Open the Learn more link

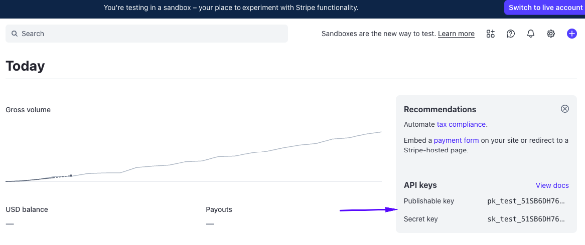(x=456, y=34)
